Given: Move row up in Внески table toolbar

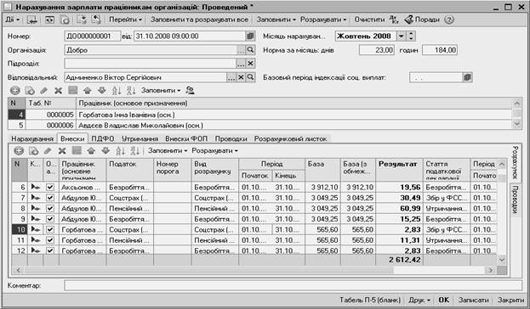Looking at the screenshot, I should [91, 151].
